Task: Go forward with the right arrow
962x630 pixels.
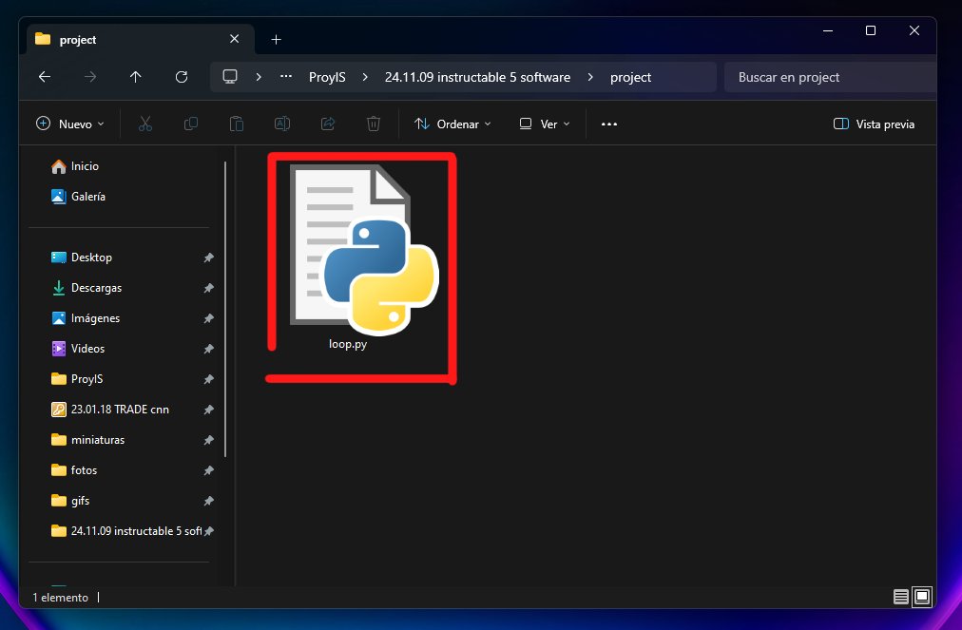Action: (90, 77)
